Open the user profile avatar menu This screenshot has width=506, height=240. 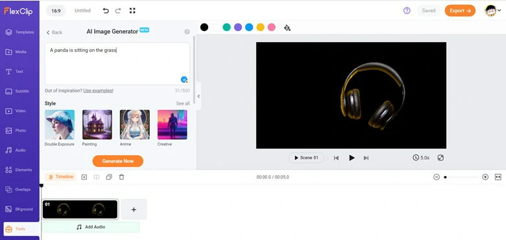pyautogui.click(x=492, y=10)
